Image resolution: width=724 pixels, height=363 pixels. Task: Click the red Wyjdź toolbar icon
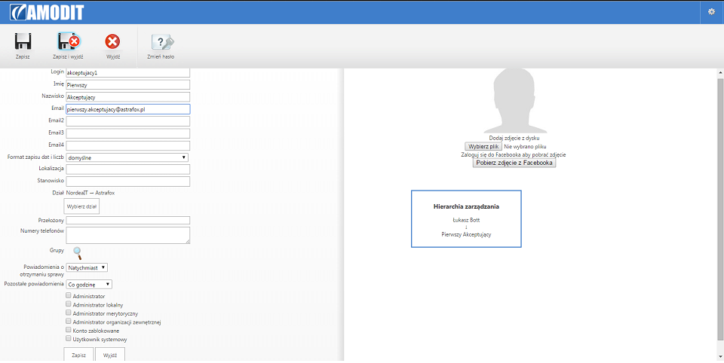coord(112,42)
